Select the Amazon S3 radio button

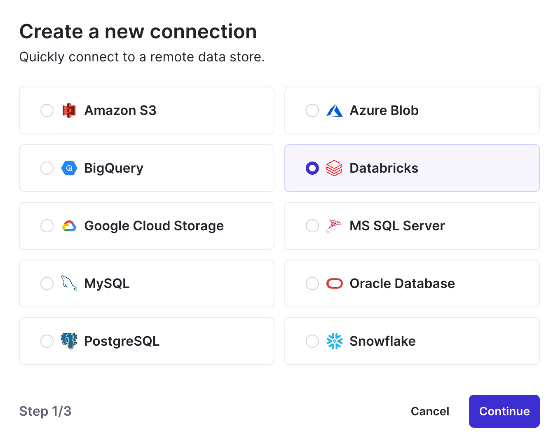click(x=47, y=110)
